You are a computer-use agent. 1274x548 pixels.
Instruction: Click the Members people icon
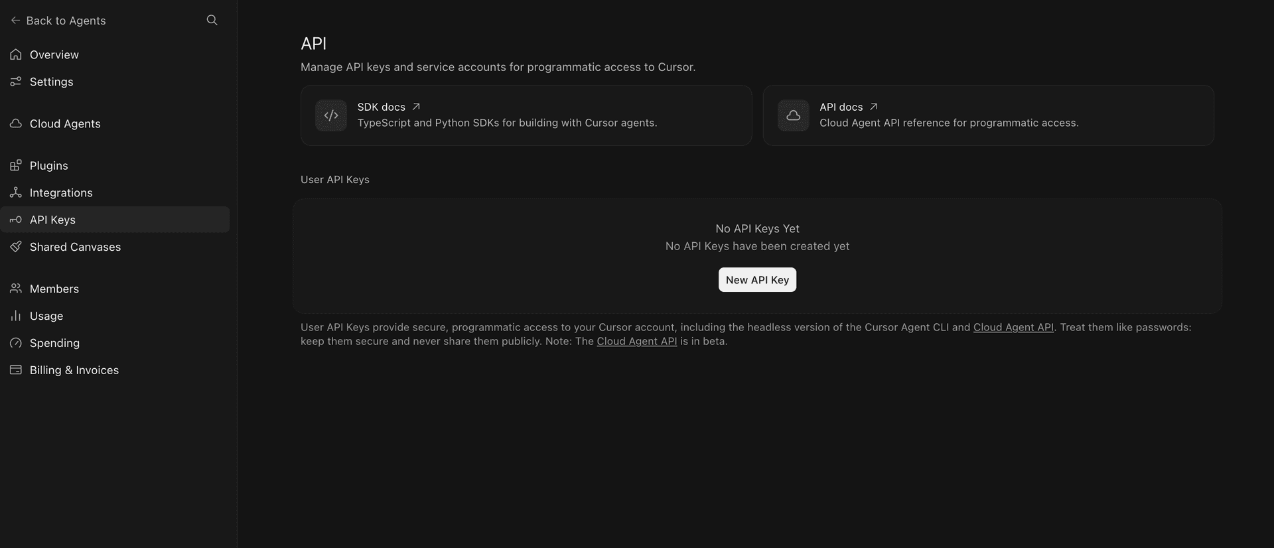tap(16, 289)
